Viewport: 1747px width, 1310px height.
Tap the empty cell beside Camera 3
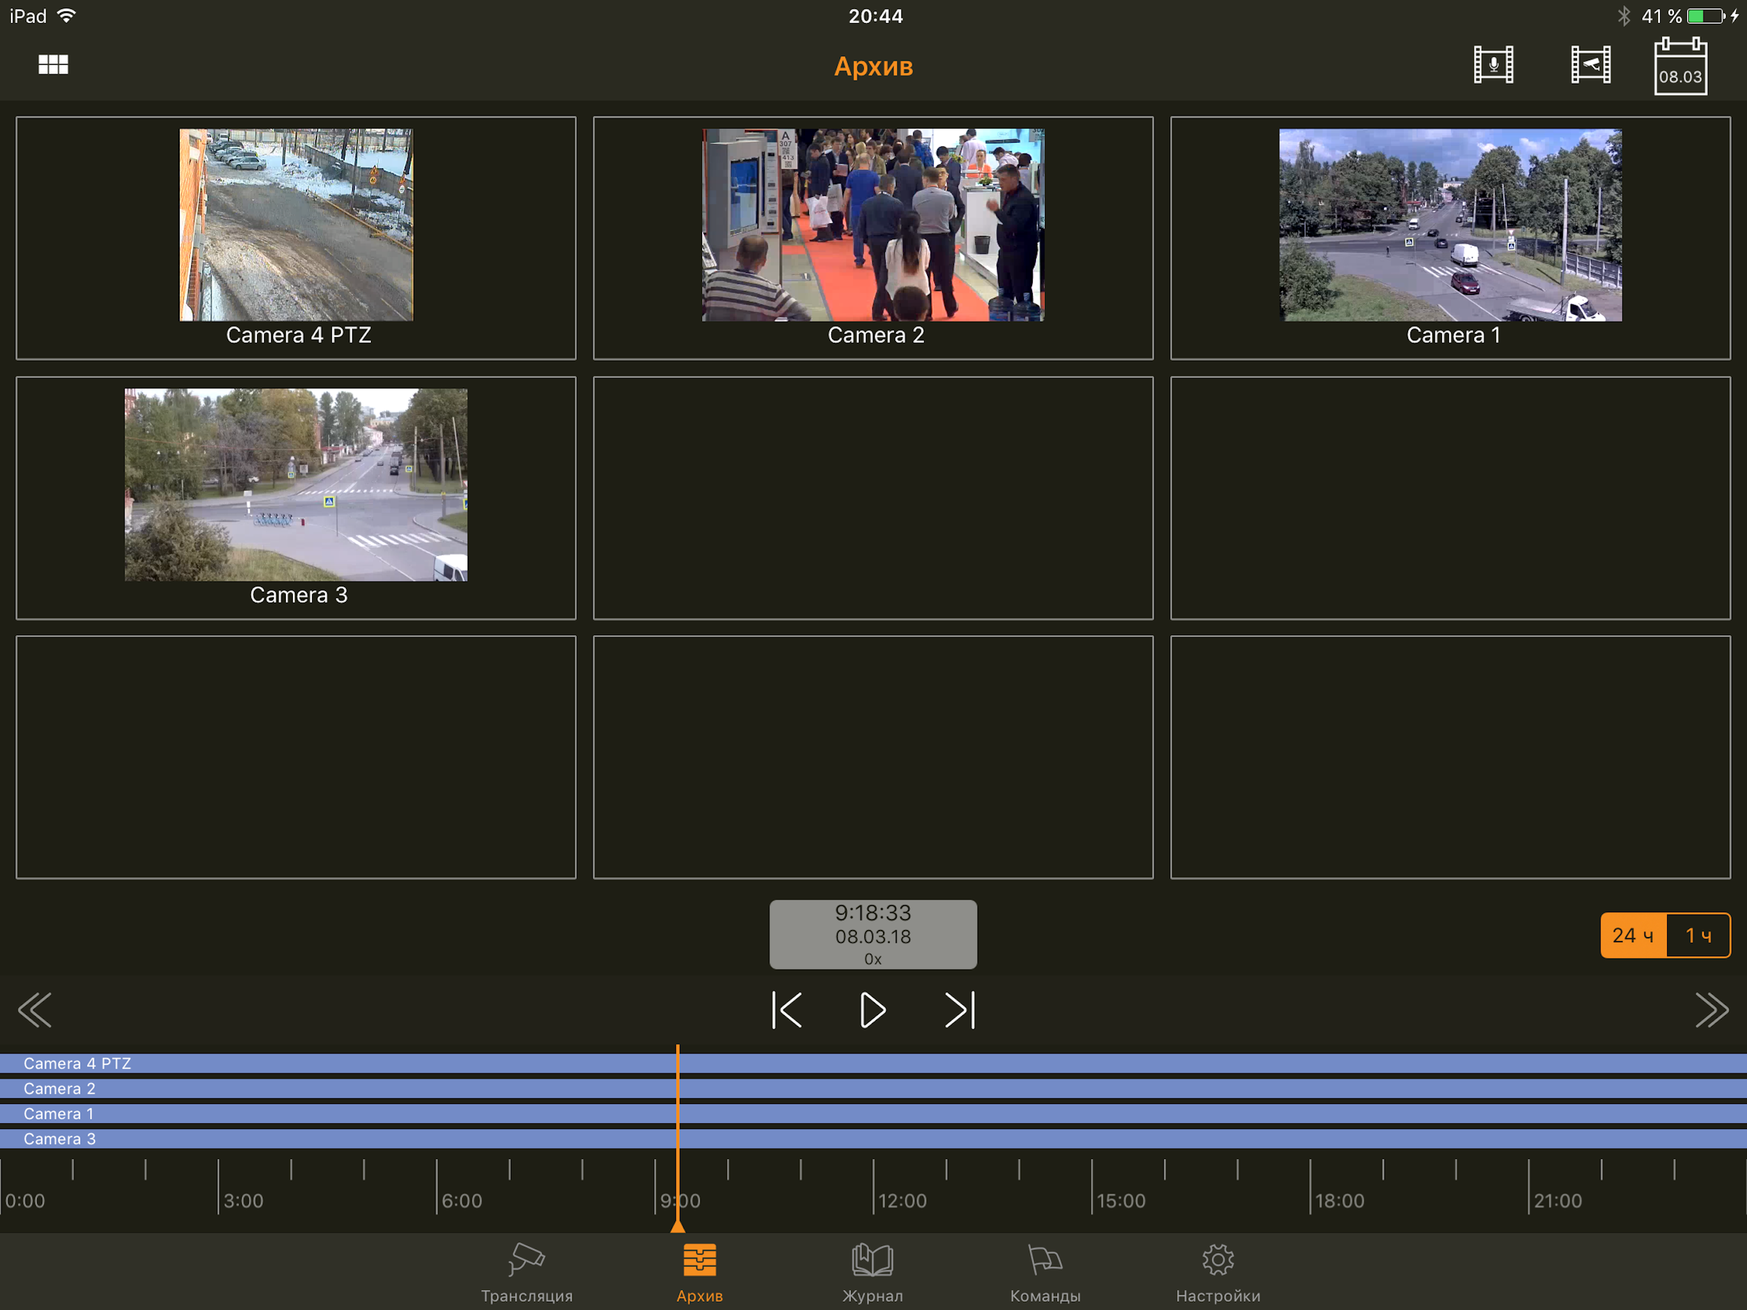[x=873, y=498]
